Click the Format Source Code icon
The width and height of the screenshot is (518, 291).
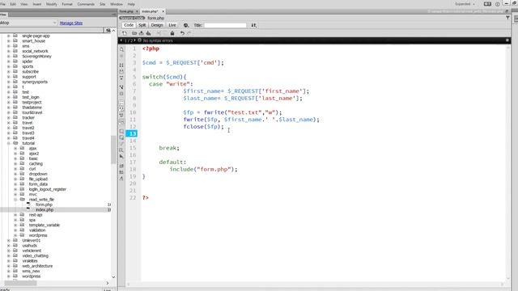(x=121, y=179)
